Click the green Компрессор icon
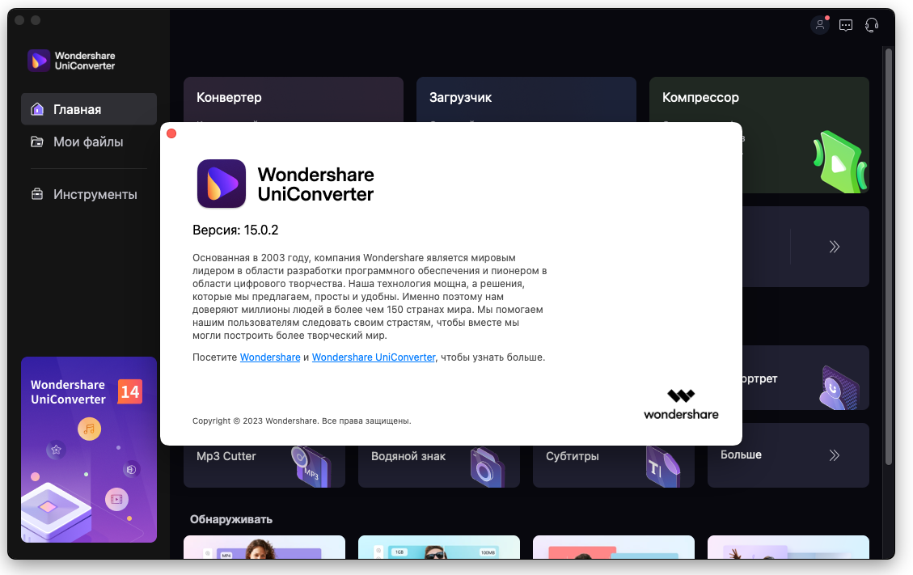This screenshot has width=913, height=575. tap(839, 163)
